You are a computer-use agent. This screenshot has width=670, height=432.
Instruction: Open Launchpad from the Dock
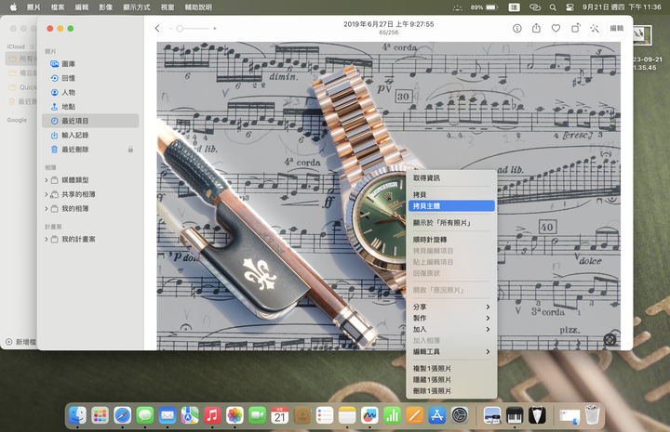tap(100, 415)
